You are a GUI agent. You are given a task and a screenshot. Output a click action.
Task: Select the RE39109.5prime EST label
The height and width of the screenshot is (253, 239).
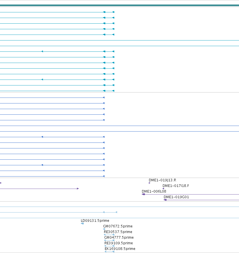pyautogui.click(x=119, y=243)
